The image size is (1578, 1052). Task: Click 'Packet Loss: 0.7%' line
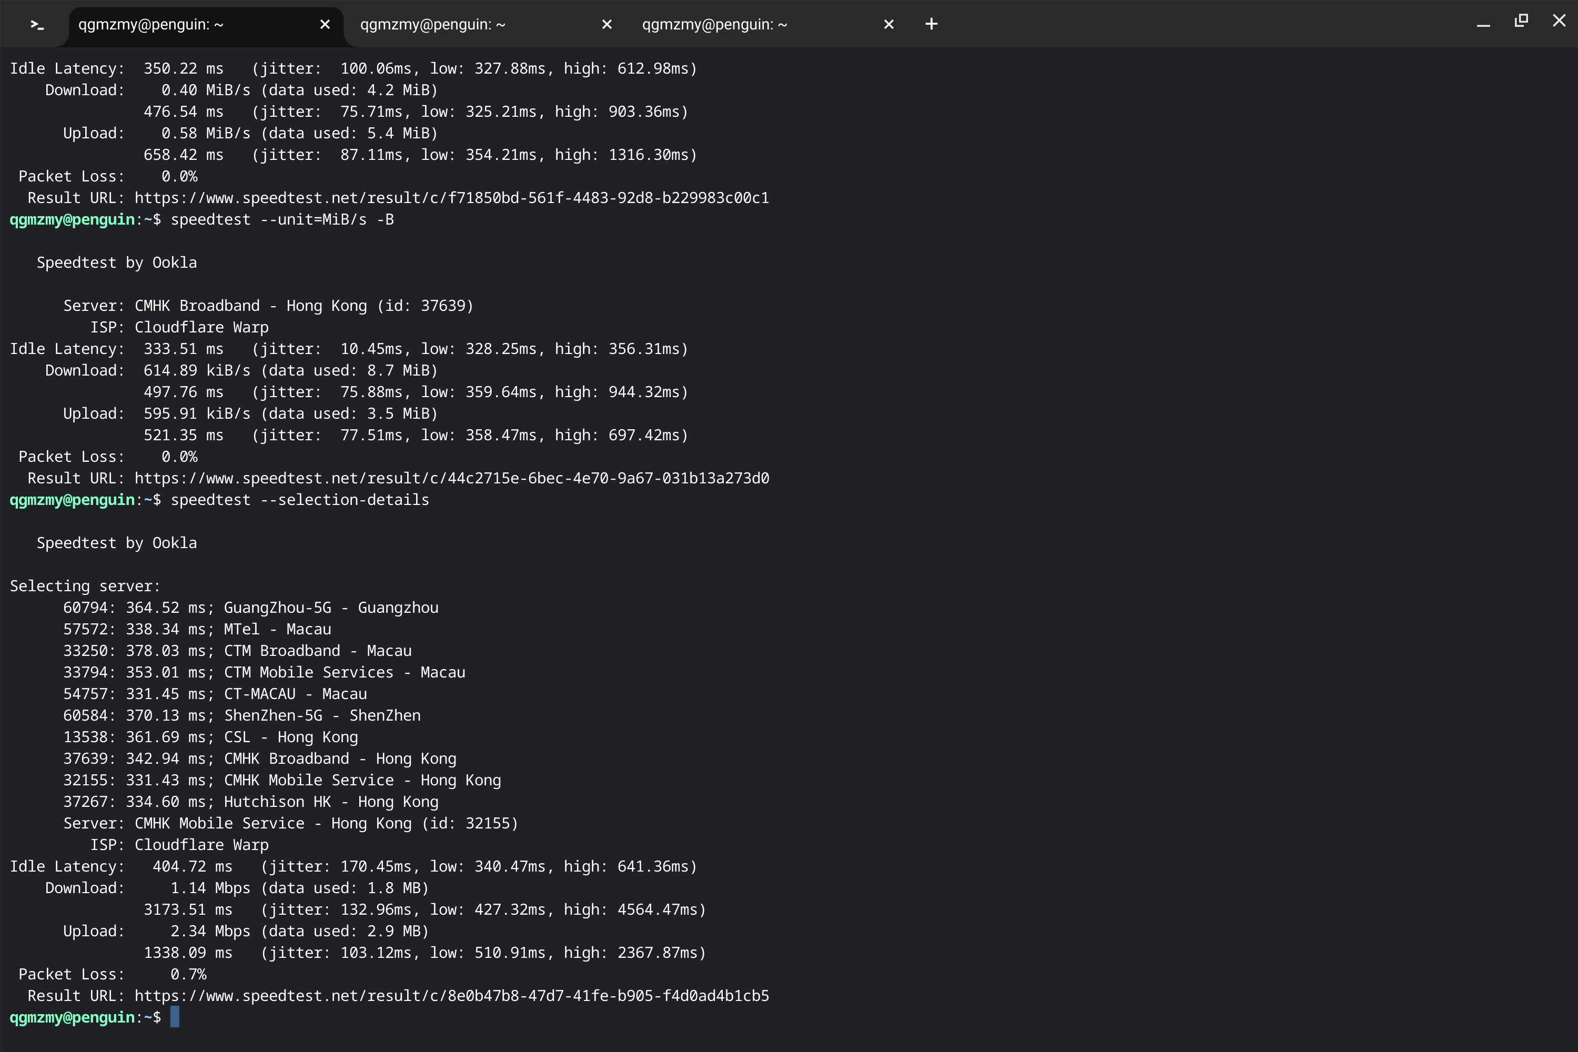(x=112, y=974)
